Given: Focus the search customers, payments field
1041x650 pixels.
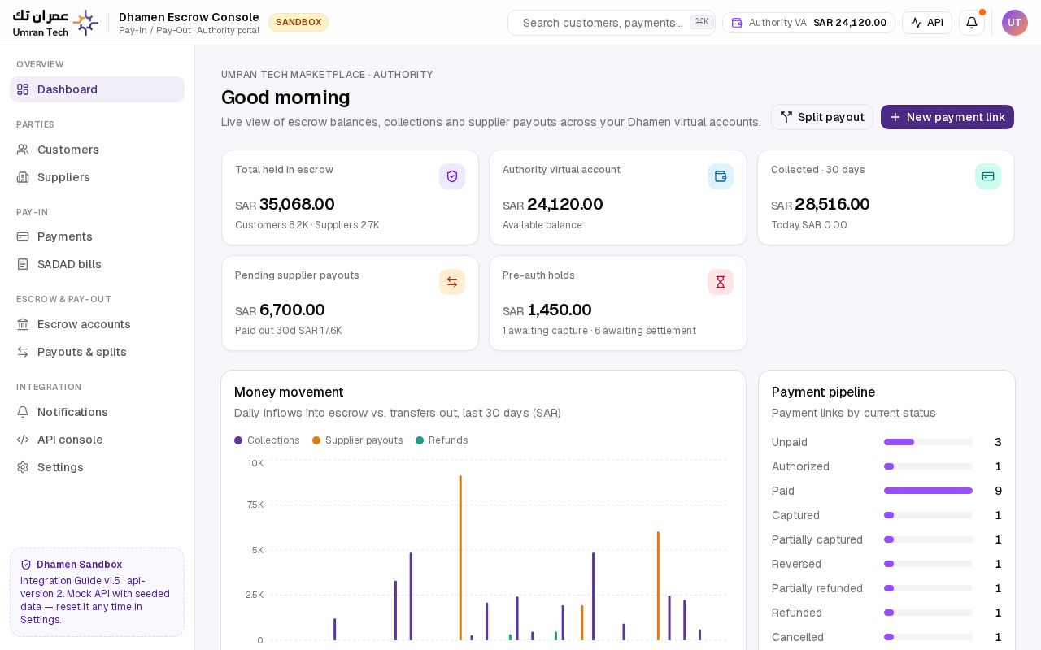Looking at the screenshot, I should [612, 23].
